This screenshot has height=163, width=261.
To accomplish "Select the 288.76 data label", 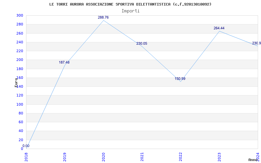I will (x=103, y=18).
